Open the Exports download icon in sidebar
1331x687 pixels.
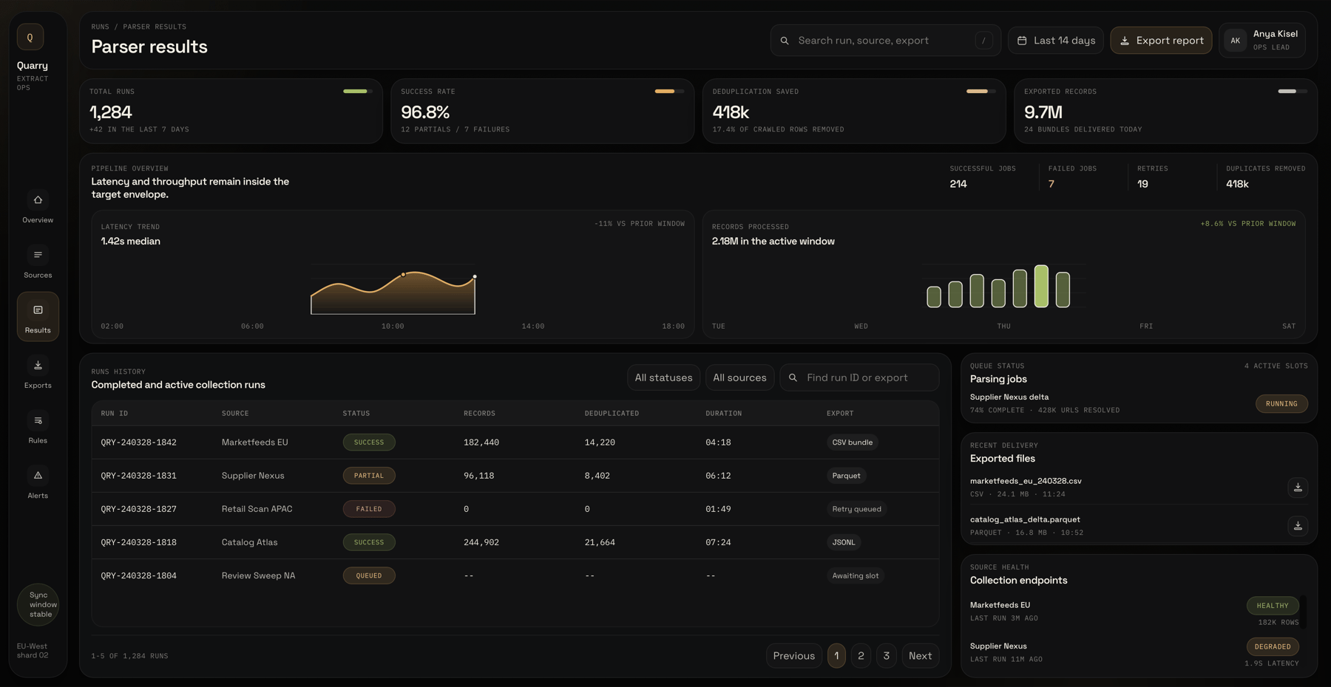click(x=38, y=366)
